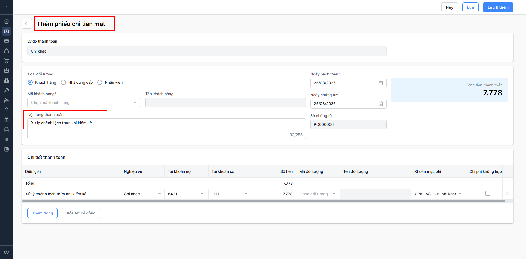The image size is (526, 259).
Task: Expand the sidebar with the chevron arrow
Action: tap(7, 7)
